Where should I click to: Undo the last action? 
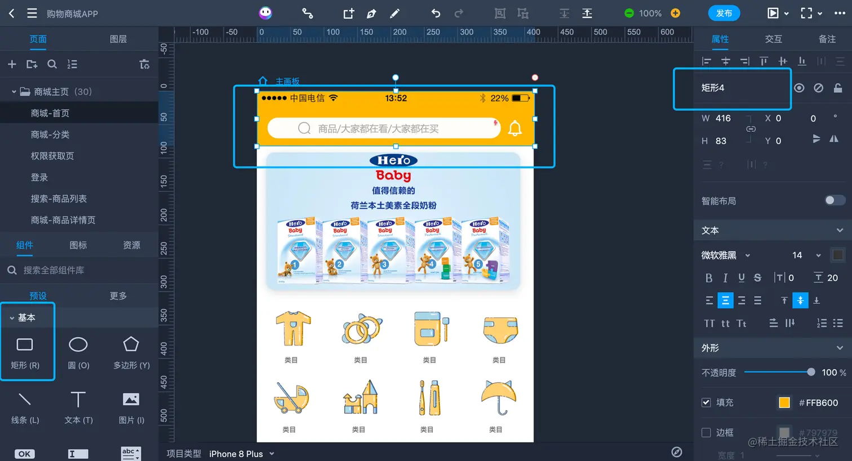tap(436, 13)
